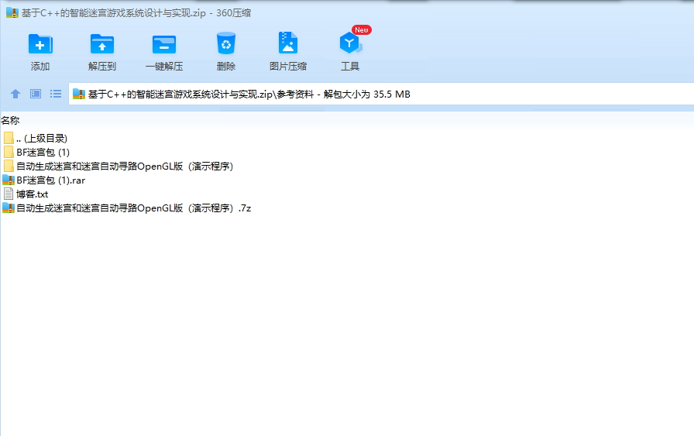694x436 pixels.
Task: Click the 删除 text label
Action: (226, 67)
